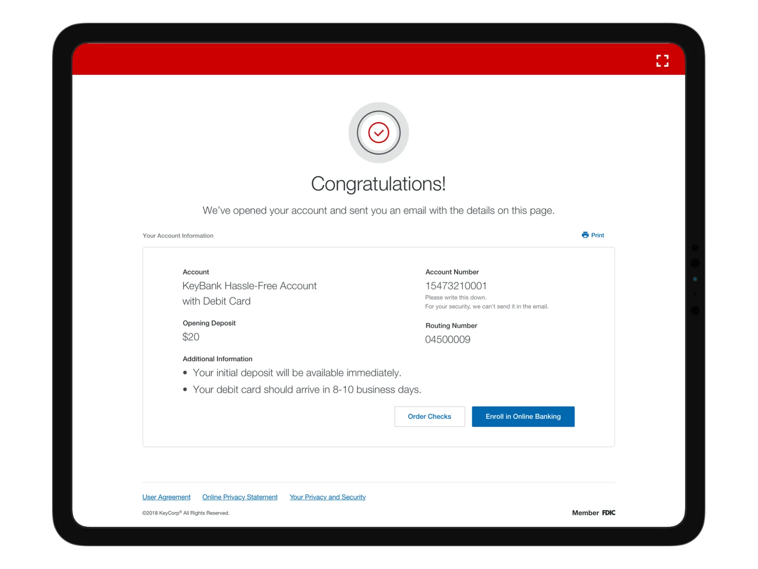Screen dimensions: 758x569
Task: Click the fullscreen expand icon
Action: tap(662, 61)
